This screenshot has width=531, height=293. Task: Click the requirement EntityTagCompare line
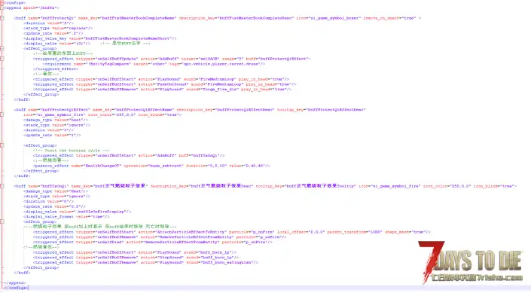click(x=154, y=64)
